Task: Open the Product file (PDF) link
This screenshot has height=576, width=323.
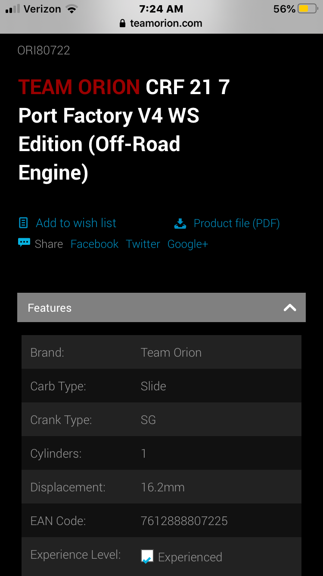Action: pyautogui.click(x=236, y=223)
